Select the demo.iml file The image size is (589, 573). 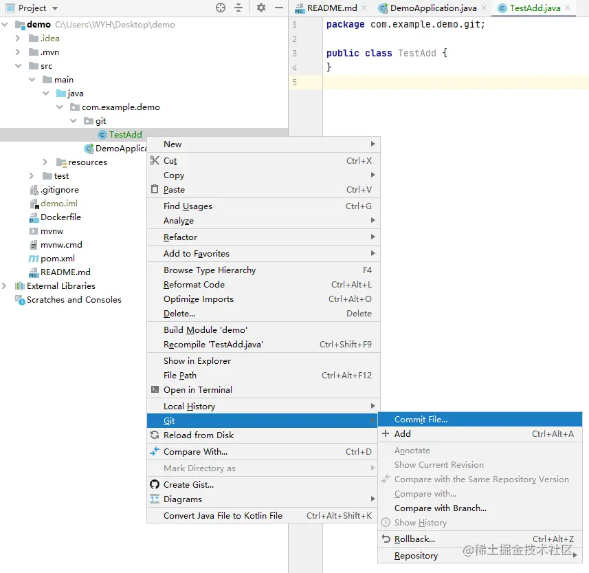point(54,204)
